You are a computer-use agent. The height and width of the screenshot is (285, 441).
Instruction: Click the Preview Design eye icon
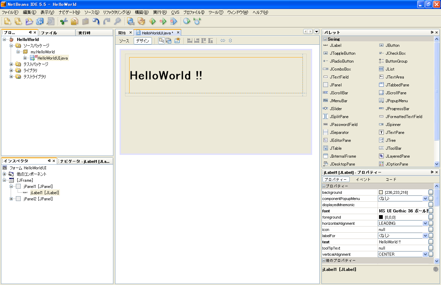point(177,41)
